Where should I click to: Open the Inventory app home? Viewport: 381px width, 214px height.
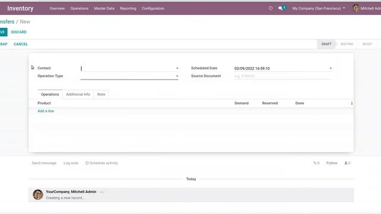20,8
